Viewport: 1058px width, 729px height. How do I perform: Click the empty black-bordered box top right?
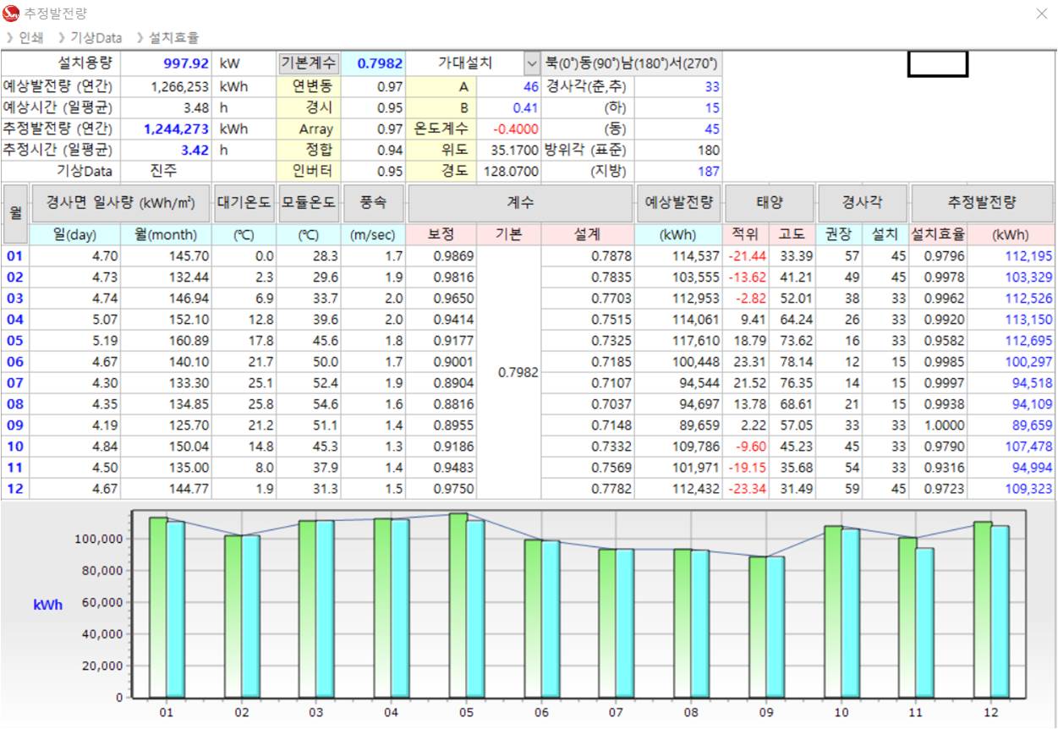937,63
